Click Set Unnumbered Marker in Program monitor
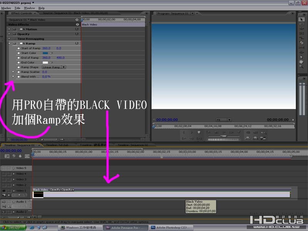 point(199,132)
